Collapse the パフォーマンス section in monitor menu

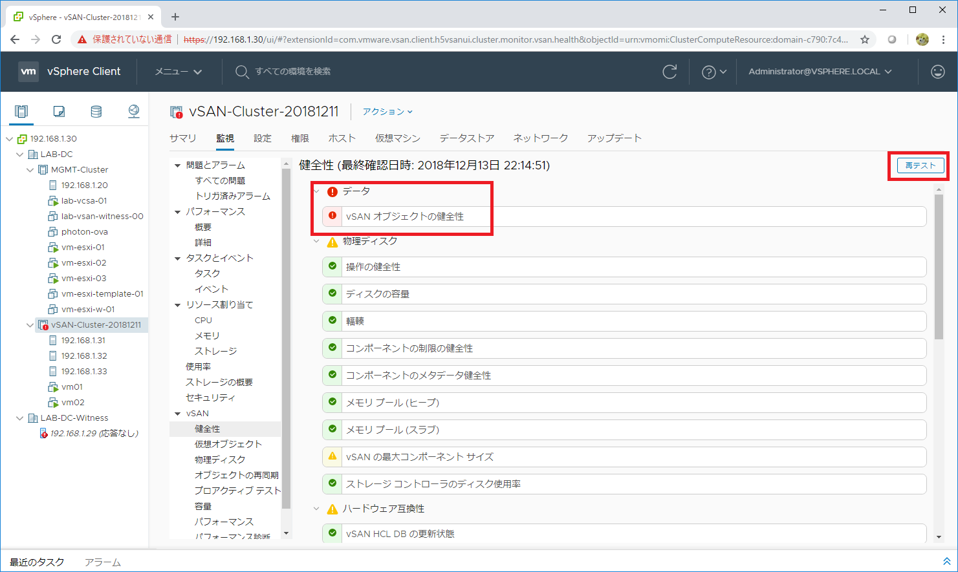point(178,212)
